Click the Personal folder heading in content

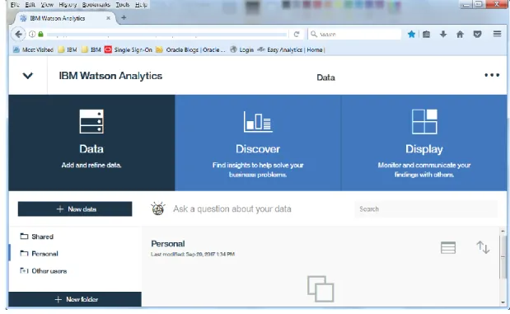point(168,244)
